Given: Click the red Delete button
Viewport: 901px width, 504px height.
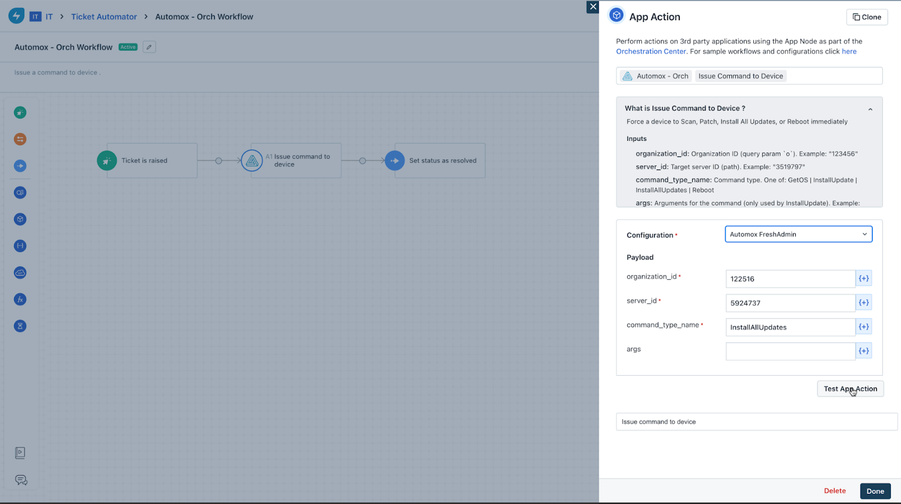Looking at the screenshot, I should tap(835, 491).
